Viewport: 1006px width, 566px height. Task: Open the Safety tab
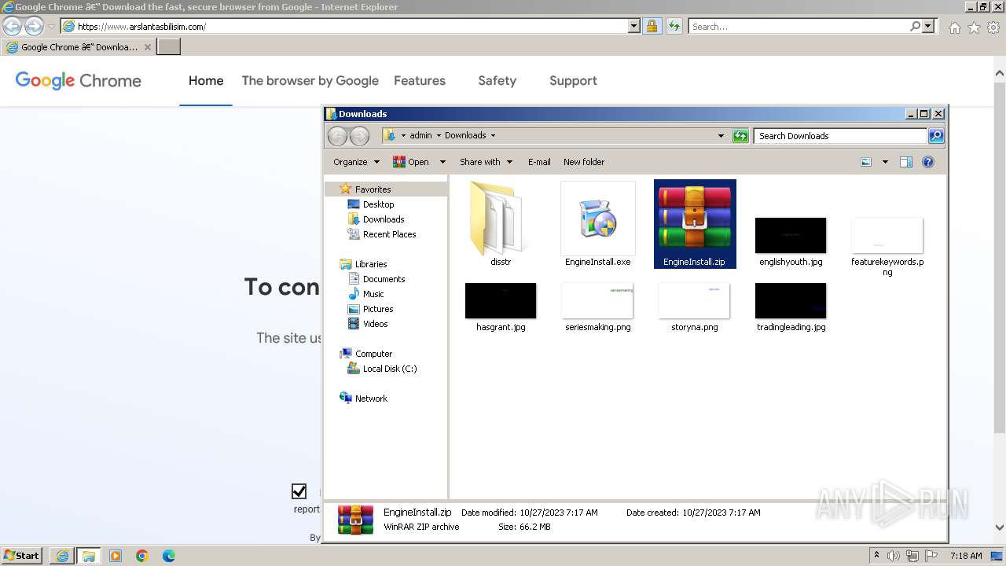click(497, 80)
